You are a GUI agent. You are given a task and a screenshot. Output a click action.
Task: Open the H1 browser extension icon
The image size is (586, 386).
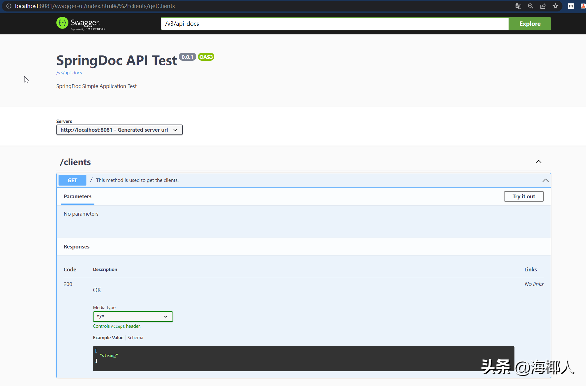(x=571, y=6)
